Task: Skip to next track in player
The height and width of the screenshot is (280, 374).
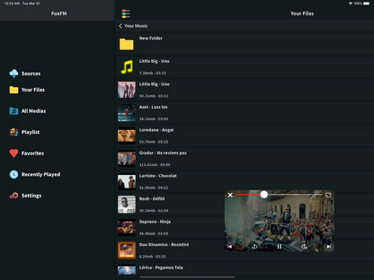Action: pos(328,246)
